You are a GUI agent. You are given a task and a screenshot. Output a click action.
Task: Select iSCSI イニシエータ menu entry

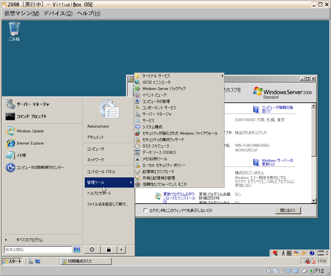tap(179, 82)
